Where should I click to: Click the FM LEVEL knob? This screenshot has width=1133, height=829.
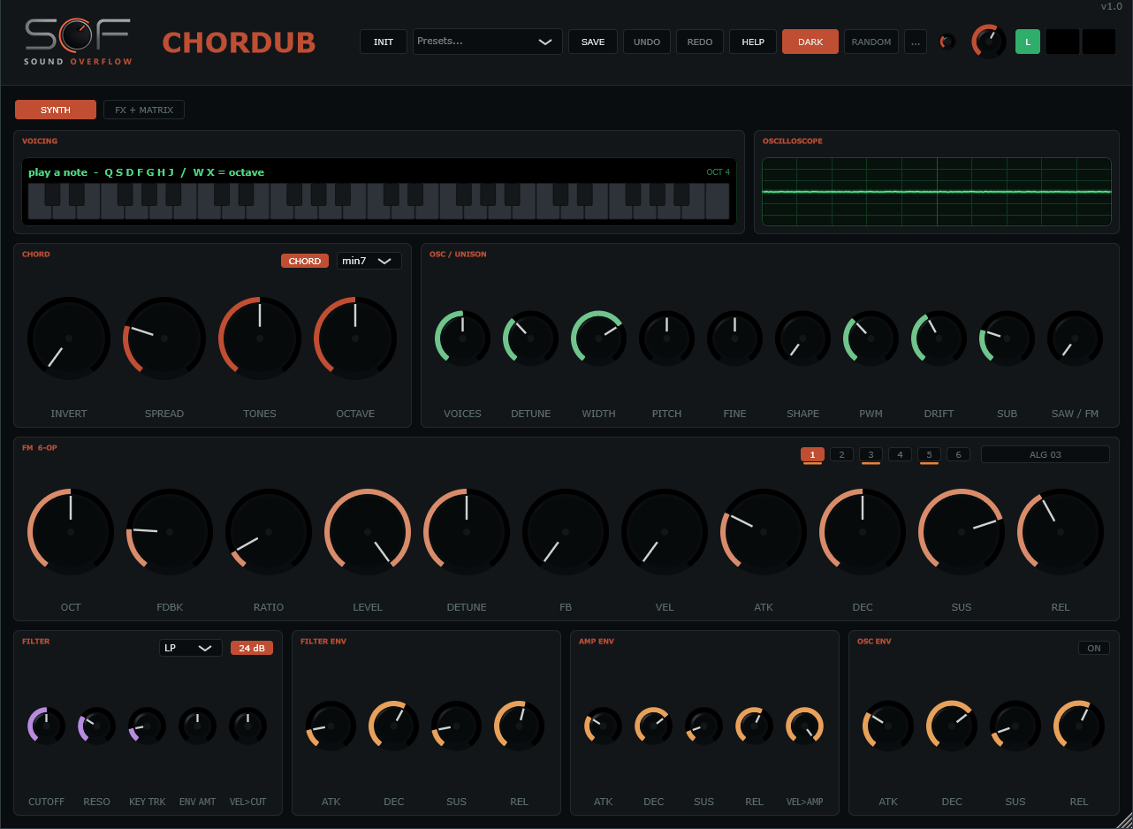point(368,532)
